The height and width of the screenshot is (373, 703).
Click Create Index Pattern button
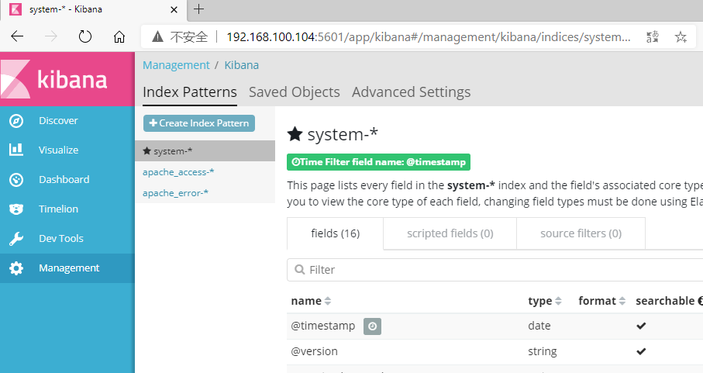click(x=199, y=123)
